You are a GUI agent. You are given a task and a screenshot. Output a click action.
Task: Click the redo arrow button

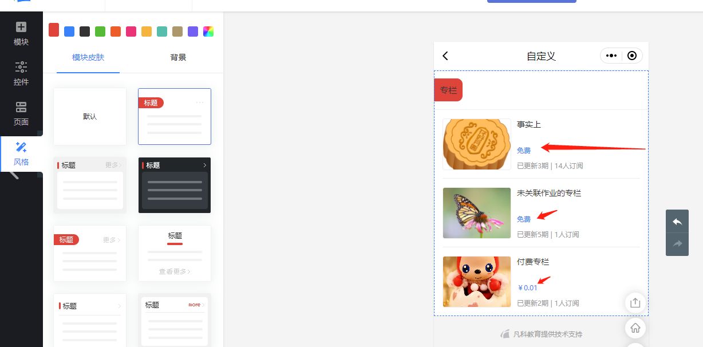677,245
